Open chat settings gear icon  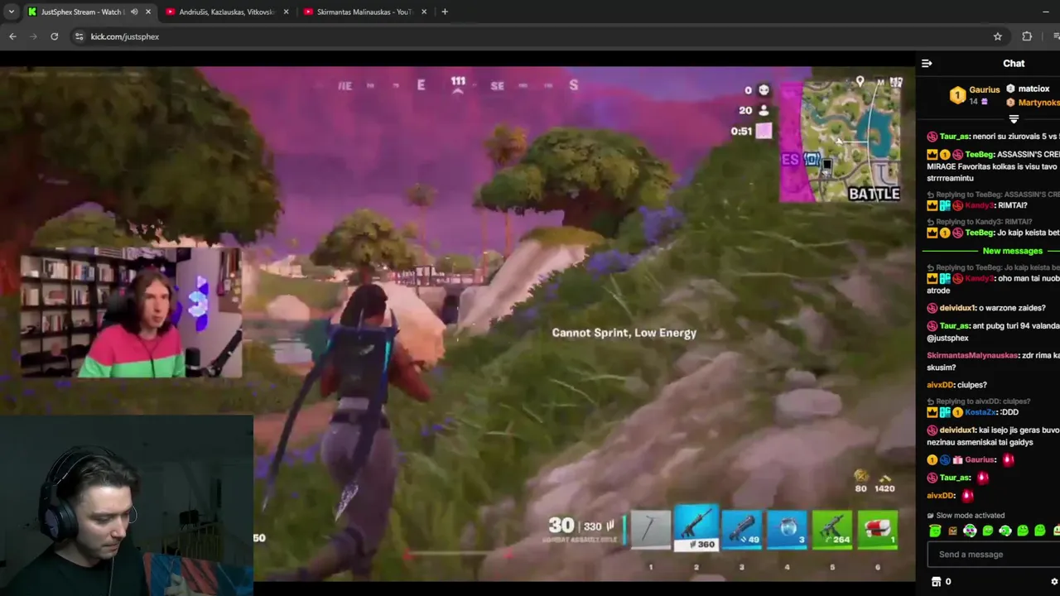click(x=1054, y=582)
